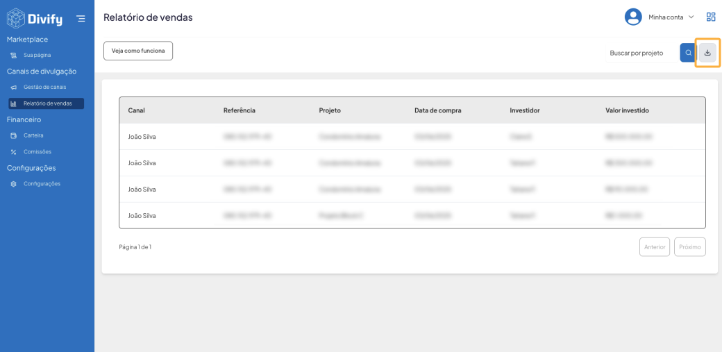Click the Anterior pagination button
Viewport: 722px width, 352px height.
click(654, 246)
